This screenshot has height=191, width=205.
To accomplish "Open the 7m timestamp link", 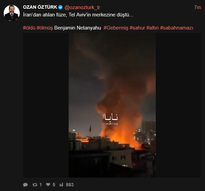I will (197, 7).
